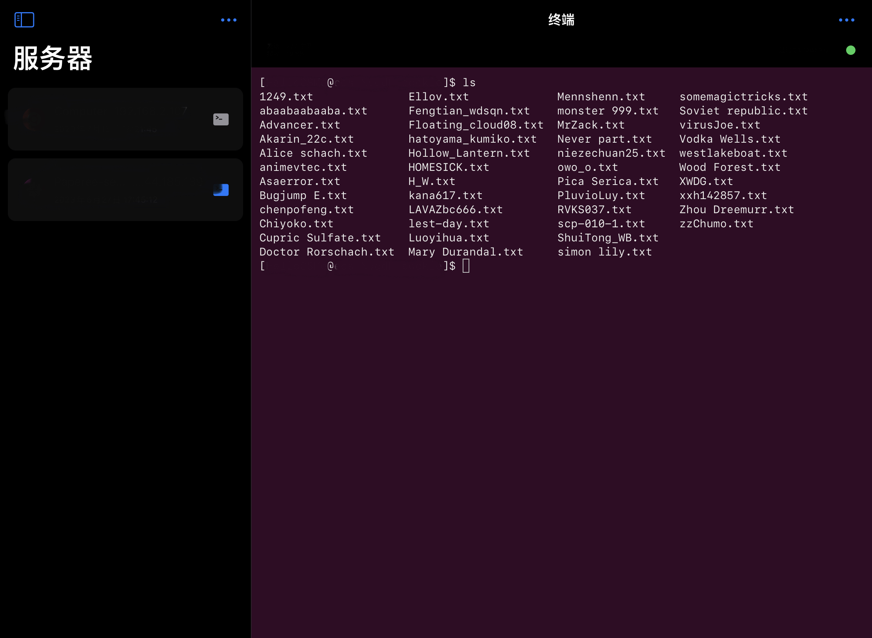
Task: Click empty terminal area below the prompt
Action: tap(561, 431)
